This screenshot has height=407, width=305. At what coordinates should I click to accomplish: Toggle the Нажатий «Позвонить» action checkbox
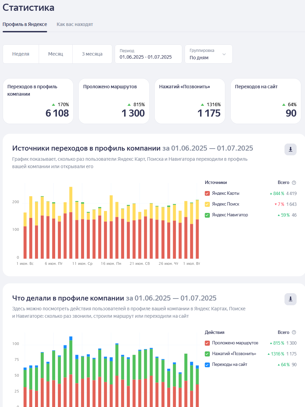coord(207,354)
